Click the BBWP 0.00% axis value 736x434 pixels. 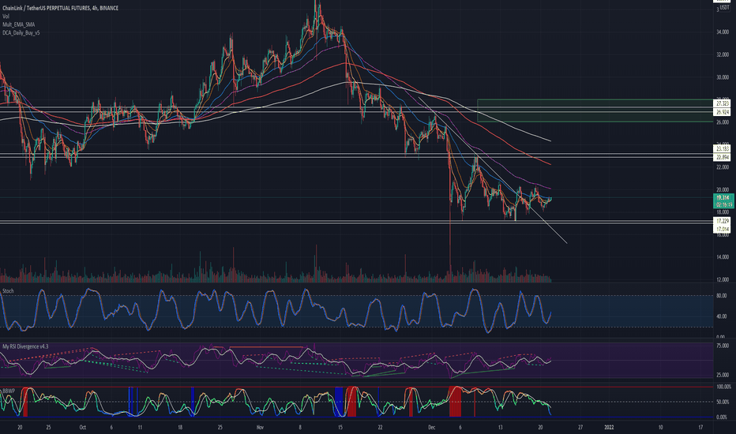(x=722, y=417)
